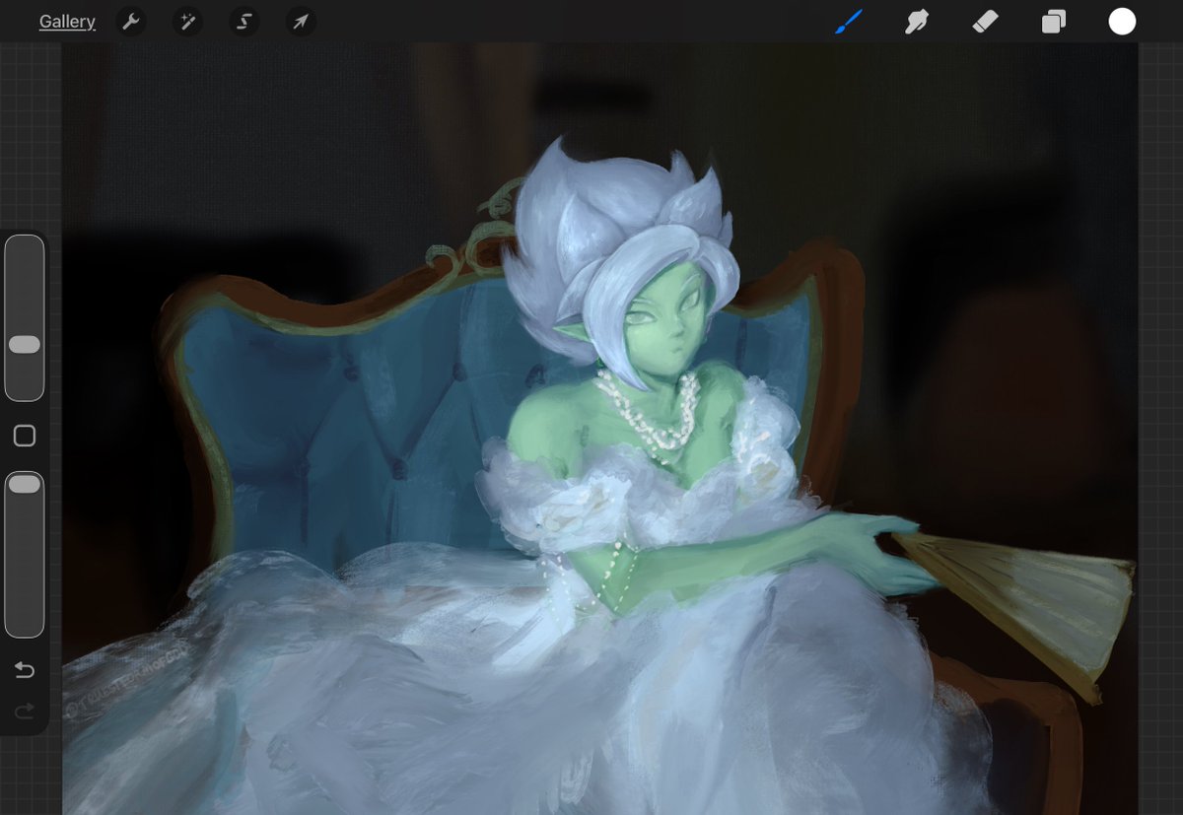Image resolution: width=1183 pixels, height=815 pixels.
Task: Select the Selection S-ribbon tool
Action: 244,22
